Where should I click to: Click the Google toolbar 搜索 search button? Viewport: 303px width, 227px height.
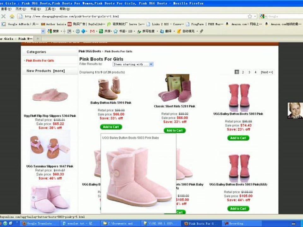click(53, 31)
